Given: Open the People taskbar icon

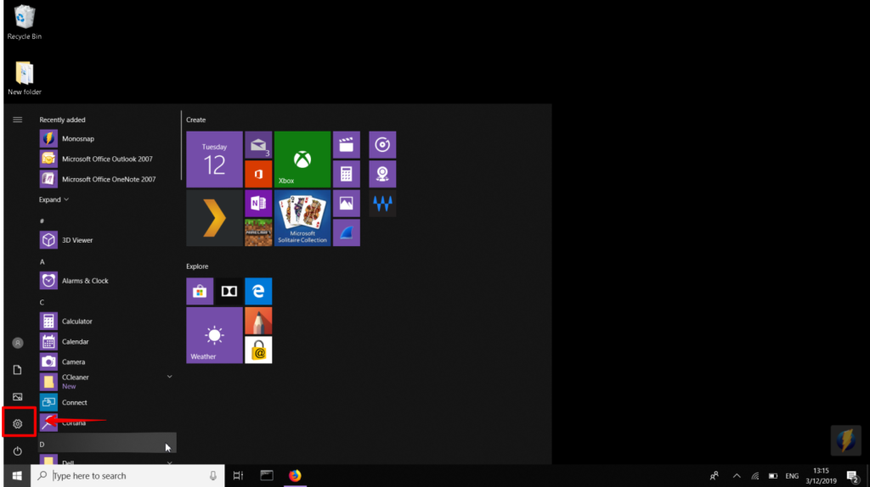Looking at the screenshot, I should click(x=714, y=476).
